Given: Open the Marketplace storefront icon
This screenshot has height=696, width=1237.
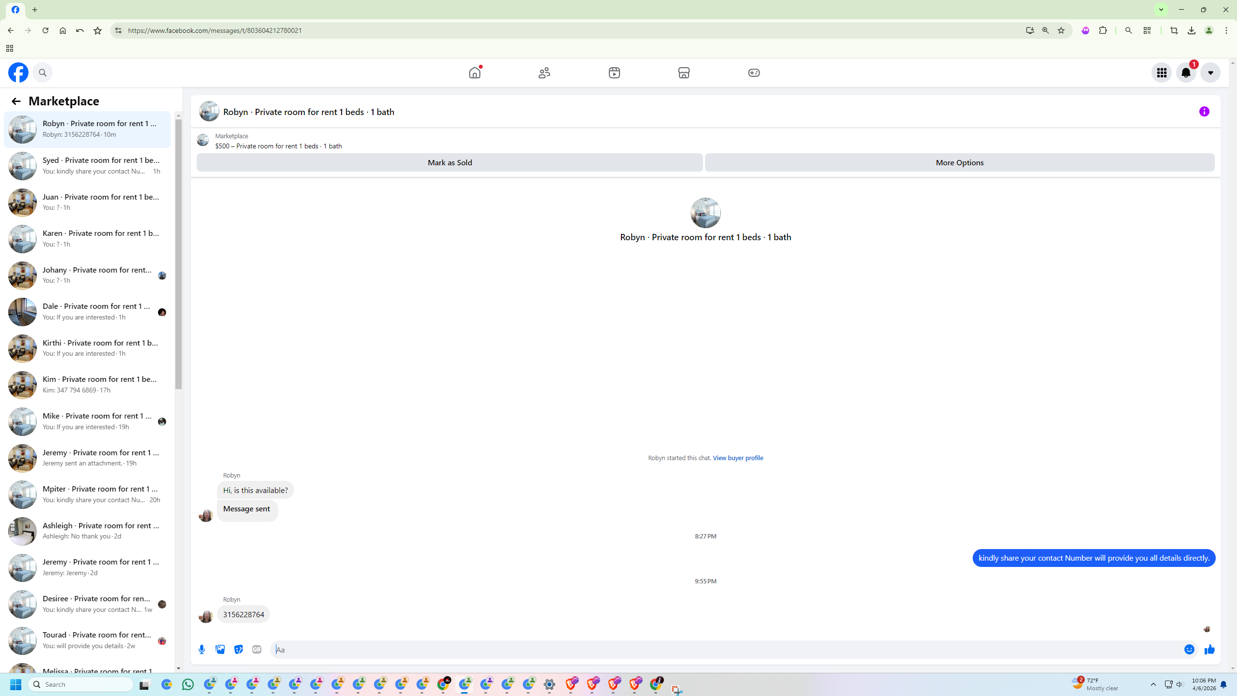Looking at the screenshot, I should point(684,72).
